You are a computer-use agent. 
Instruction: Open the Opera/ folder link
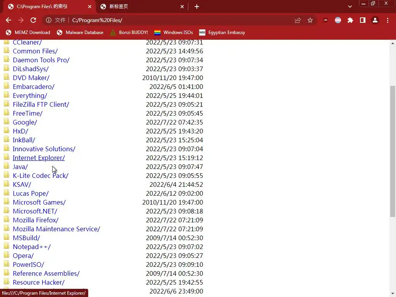tap(23, 256)
